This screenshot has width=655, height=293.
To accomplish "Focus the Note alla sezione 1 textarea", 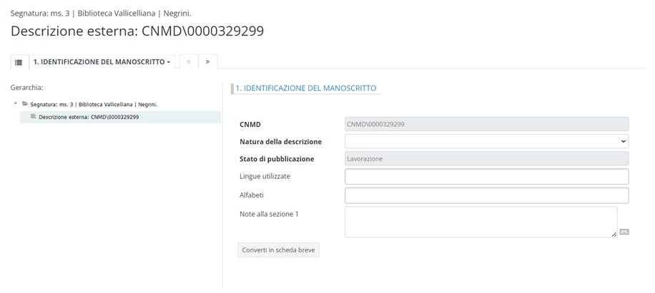I will pyautogui.click(x=481, y=222).
